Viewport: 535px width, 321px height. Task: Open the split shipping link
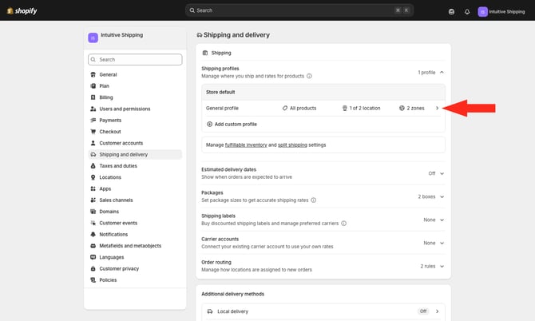(292, 145)
